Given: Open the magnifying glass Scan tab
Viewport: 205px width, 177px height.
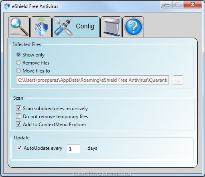Looking at the screenshot, I should pyautogui.click(x=19, y=27).
